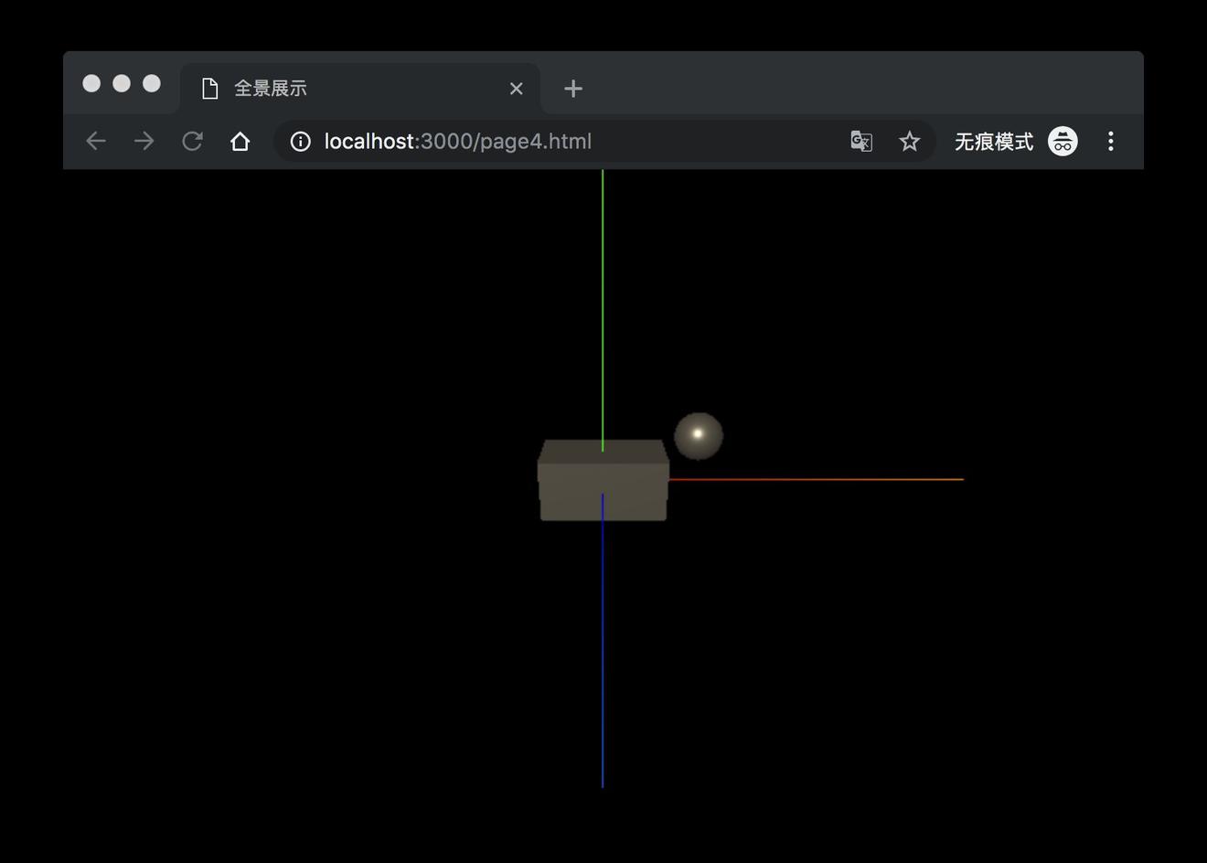This screenshot has height=863, width=1207.
Task: Open a new tab with plus button
Action: click(573, 89)
